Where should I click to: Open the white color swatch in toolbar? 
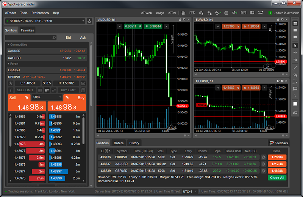(x=295, y=104)
